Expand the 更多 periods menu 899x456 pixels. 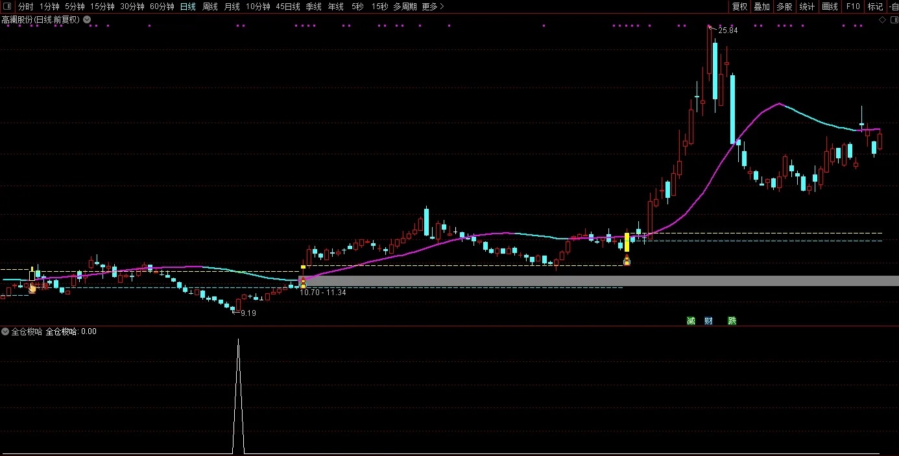433,6
